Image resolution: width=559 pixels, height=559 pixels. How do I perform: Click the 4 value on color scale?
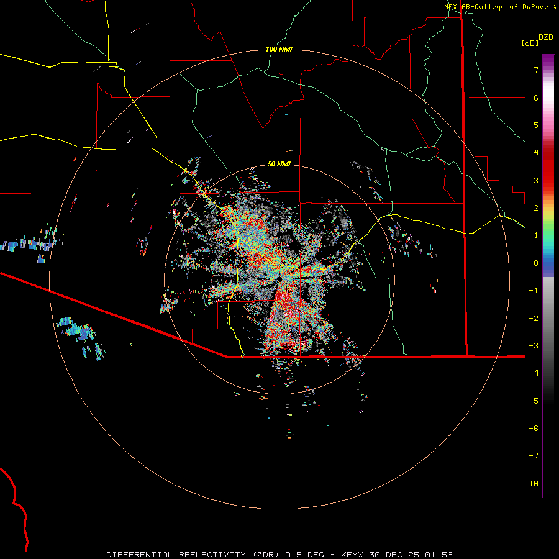(x=536, y=153)
